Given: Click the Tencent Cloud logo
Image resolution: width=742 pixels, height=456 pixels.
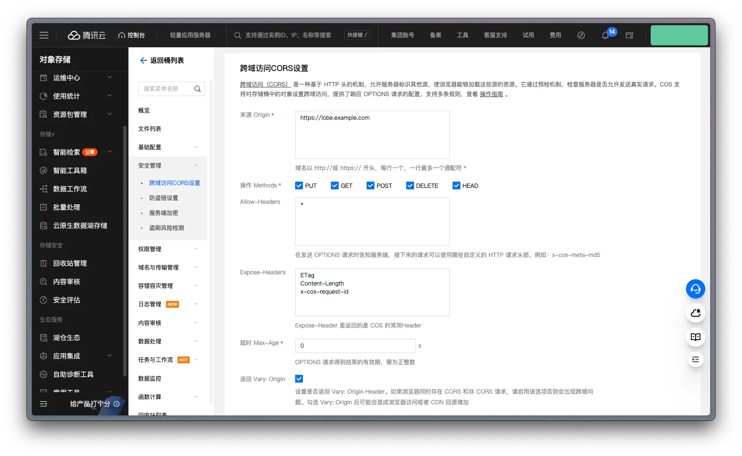Looking at the screenshot, I should coord(86,35).
